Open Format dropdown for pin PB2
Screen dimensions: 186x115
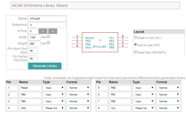click(169, 101)
